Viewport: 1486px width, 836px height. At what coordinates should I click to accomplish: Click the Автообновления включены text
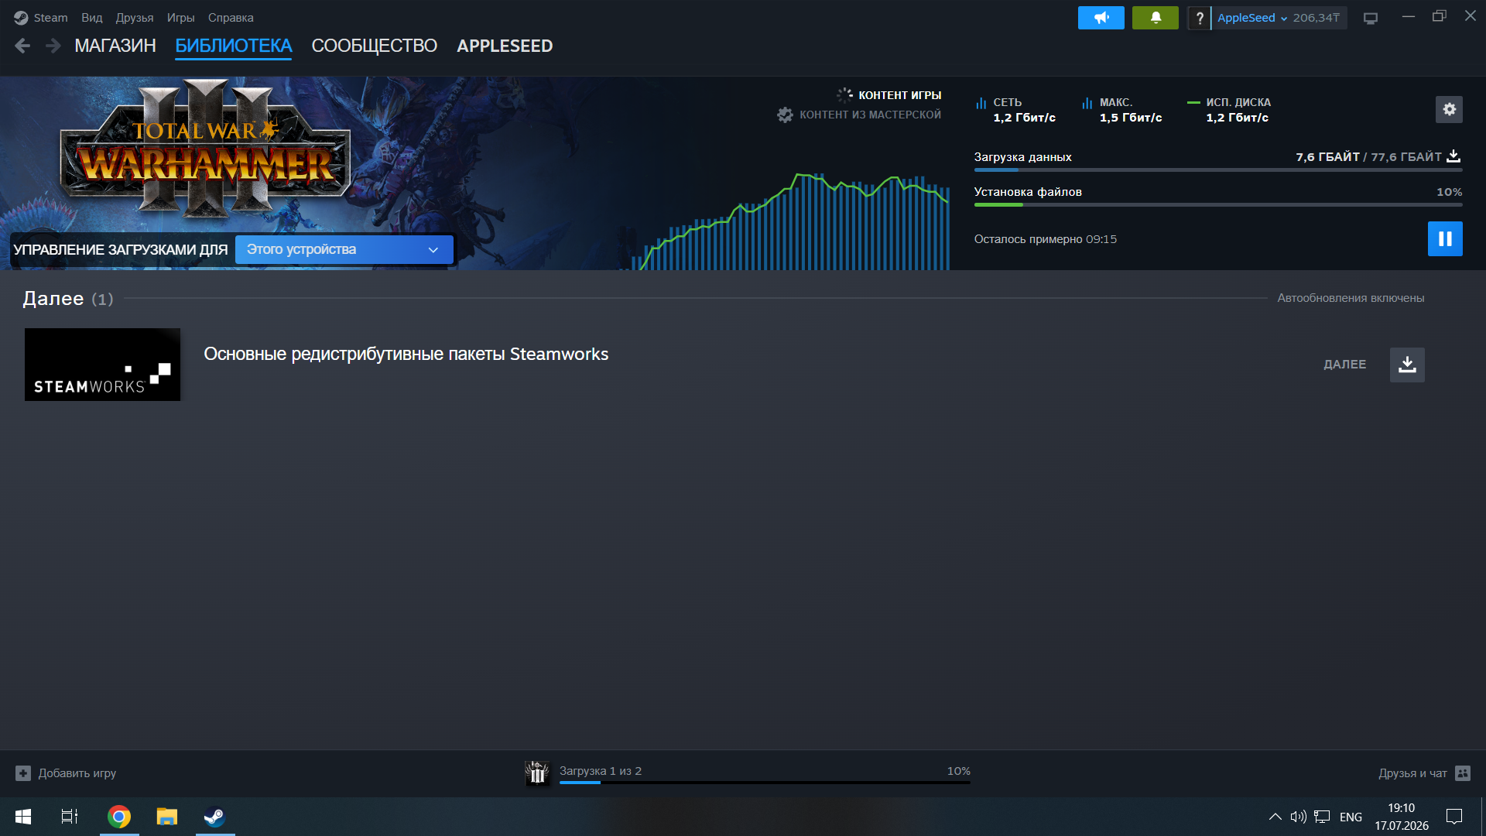pyautogui.click(x=1351, y=298)
